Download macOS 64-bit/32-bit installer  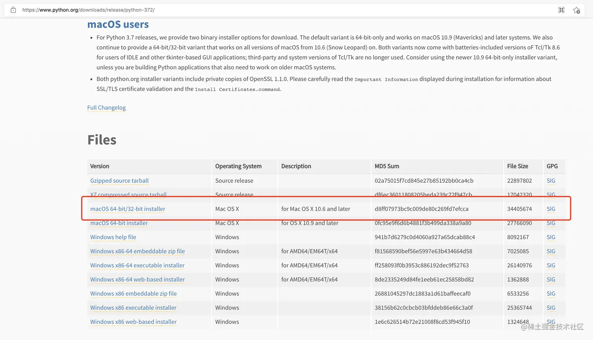pyautogui.click(x=127, y=209)
